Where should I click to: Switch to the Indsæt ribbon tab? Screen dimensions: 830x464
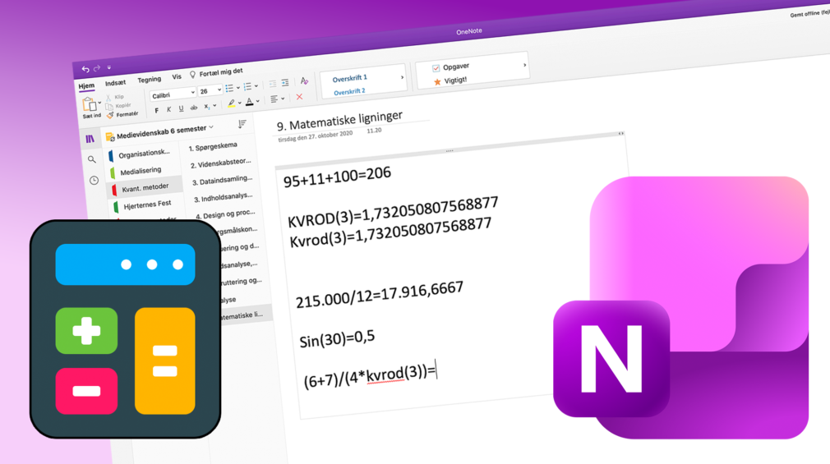click(115, 83)
